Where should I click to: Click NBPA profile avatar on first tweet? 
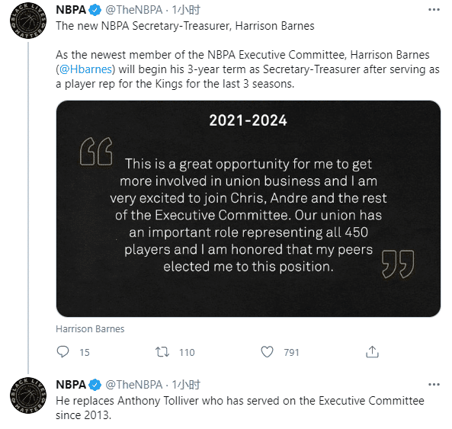point(28,21)
